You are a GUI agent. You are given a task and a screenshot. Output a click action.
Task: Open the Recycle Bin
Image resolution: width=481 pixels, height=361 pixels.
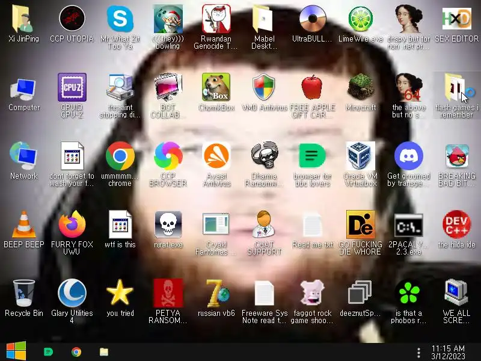(x=23, y=293)
